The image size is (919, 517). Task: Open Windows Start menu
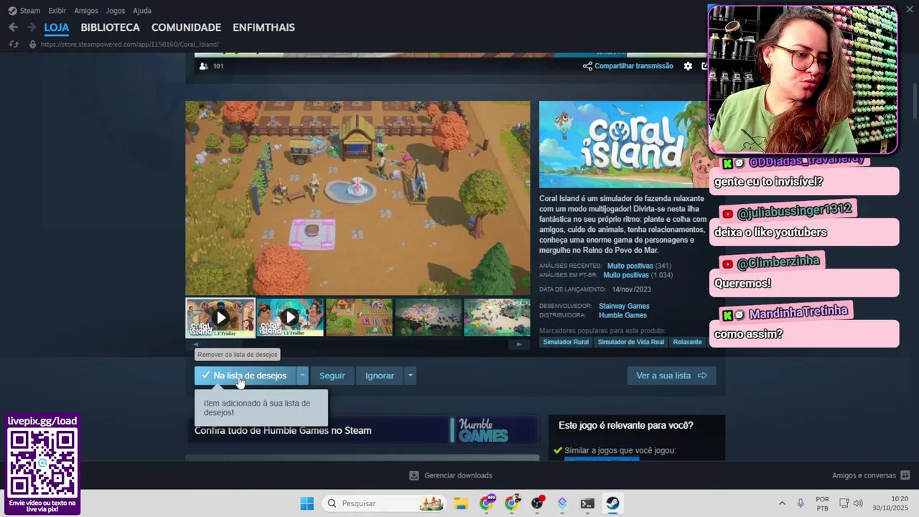307,503
